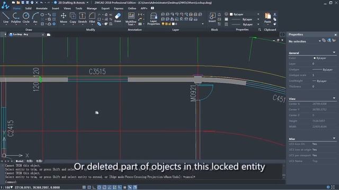Toggle Lineweight display in status bar
339x190 pixels.
[125, 187]
